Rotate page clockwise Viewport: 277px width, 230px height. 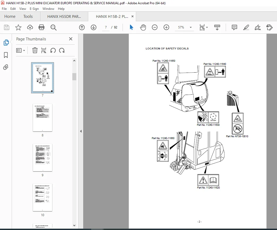62,51
